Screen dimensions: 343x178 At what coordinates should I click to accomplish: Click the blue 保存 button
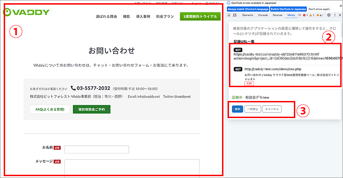pyautogui.click(x=238, y=109)
